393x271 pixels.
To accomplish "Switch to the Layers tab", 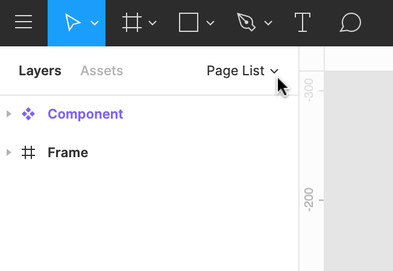I will [40, 70].
